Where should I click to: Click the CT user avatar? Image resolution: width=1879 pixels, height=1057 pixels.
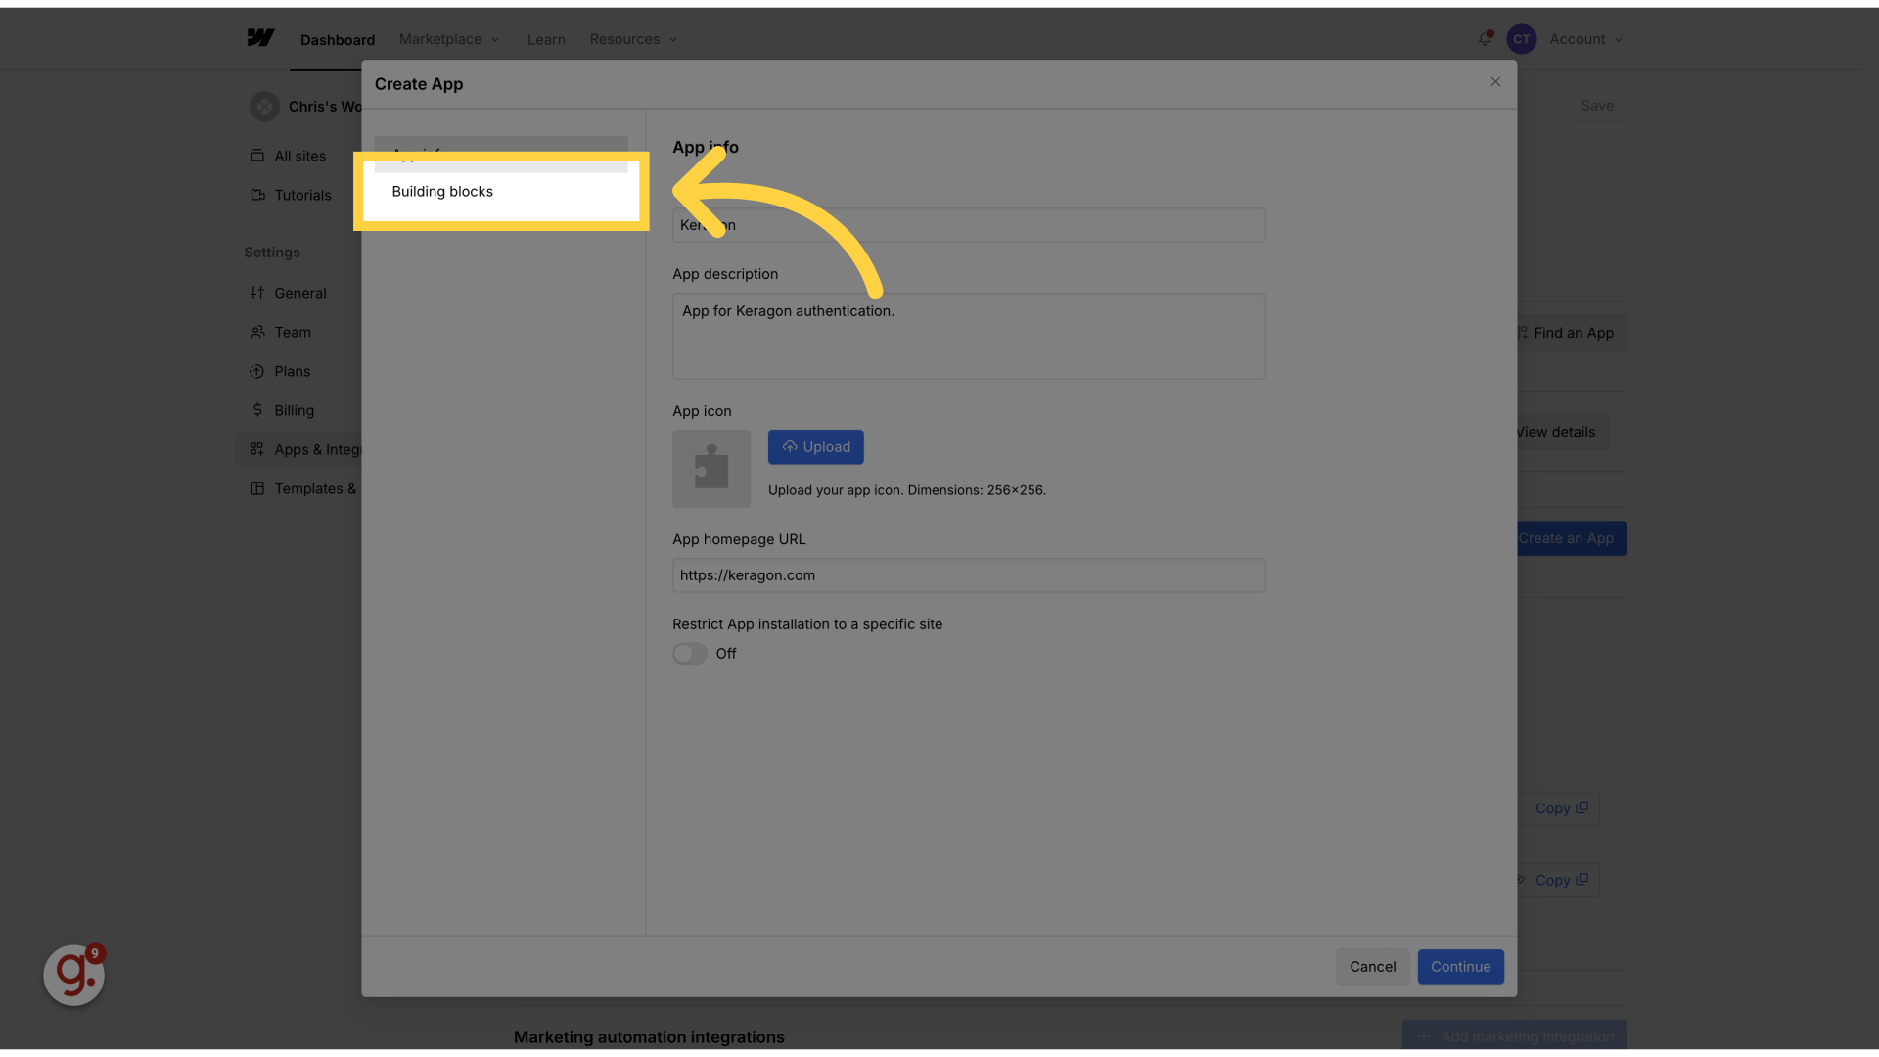click(1521, 39)
